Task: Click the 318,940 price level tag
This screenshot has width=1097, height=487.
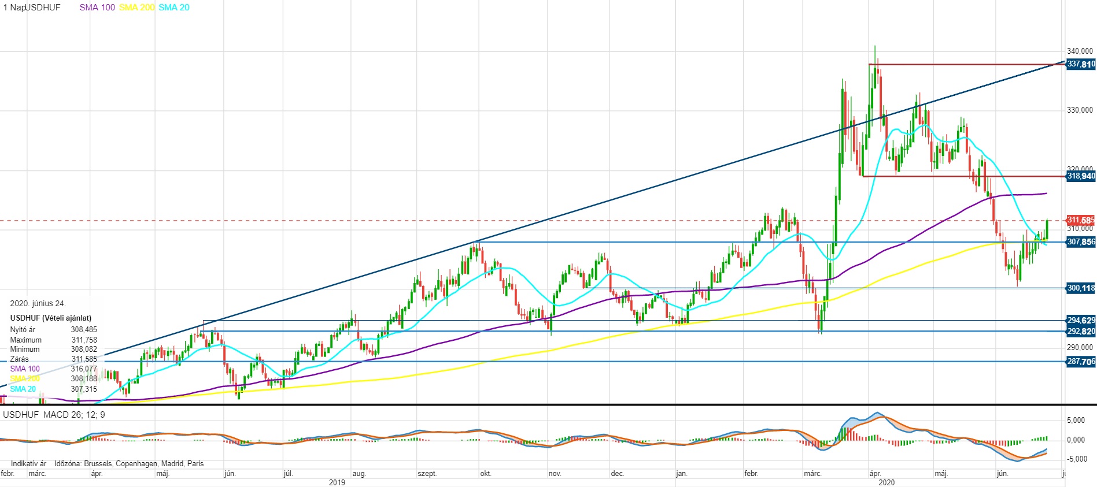Action: 1080,176
